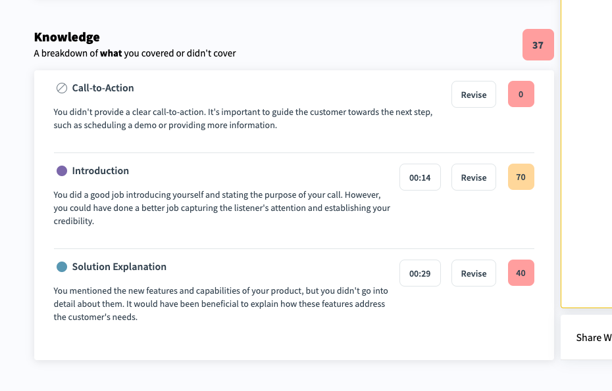Select the Call-to-Action heading
612x391 pixels.
coord(103,88)
